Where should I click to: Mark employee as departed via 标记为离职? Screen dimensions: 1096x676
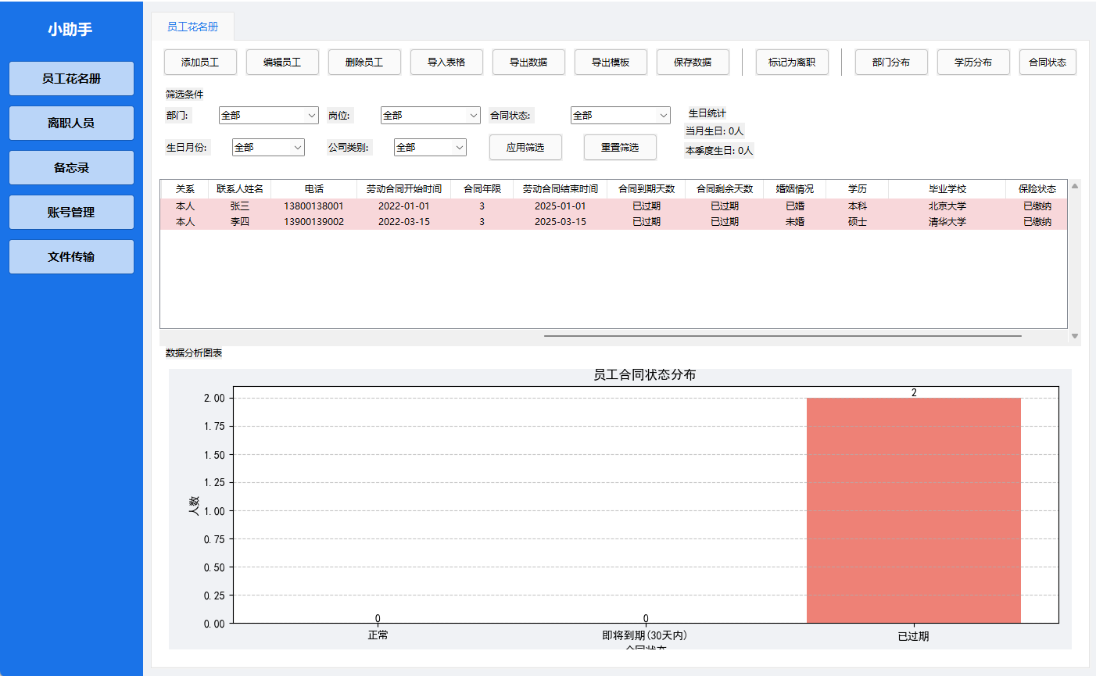tap(791, 62)
